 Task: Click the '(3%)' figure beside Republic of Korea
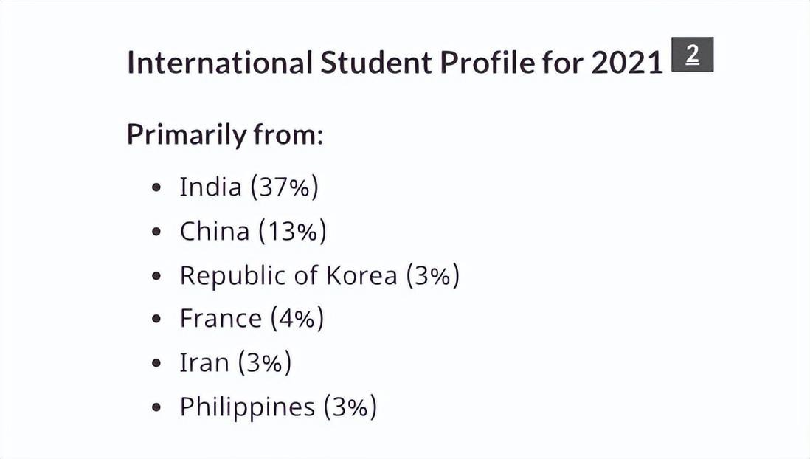point(433,275)
